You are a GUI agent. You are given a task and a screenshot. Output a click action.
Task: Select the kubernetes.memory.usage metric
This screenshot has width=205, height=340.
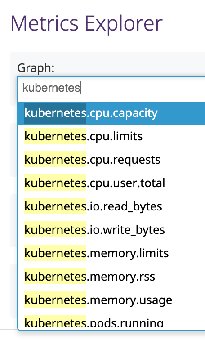pos(111,300)
